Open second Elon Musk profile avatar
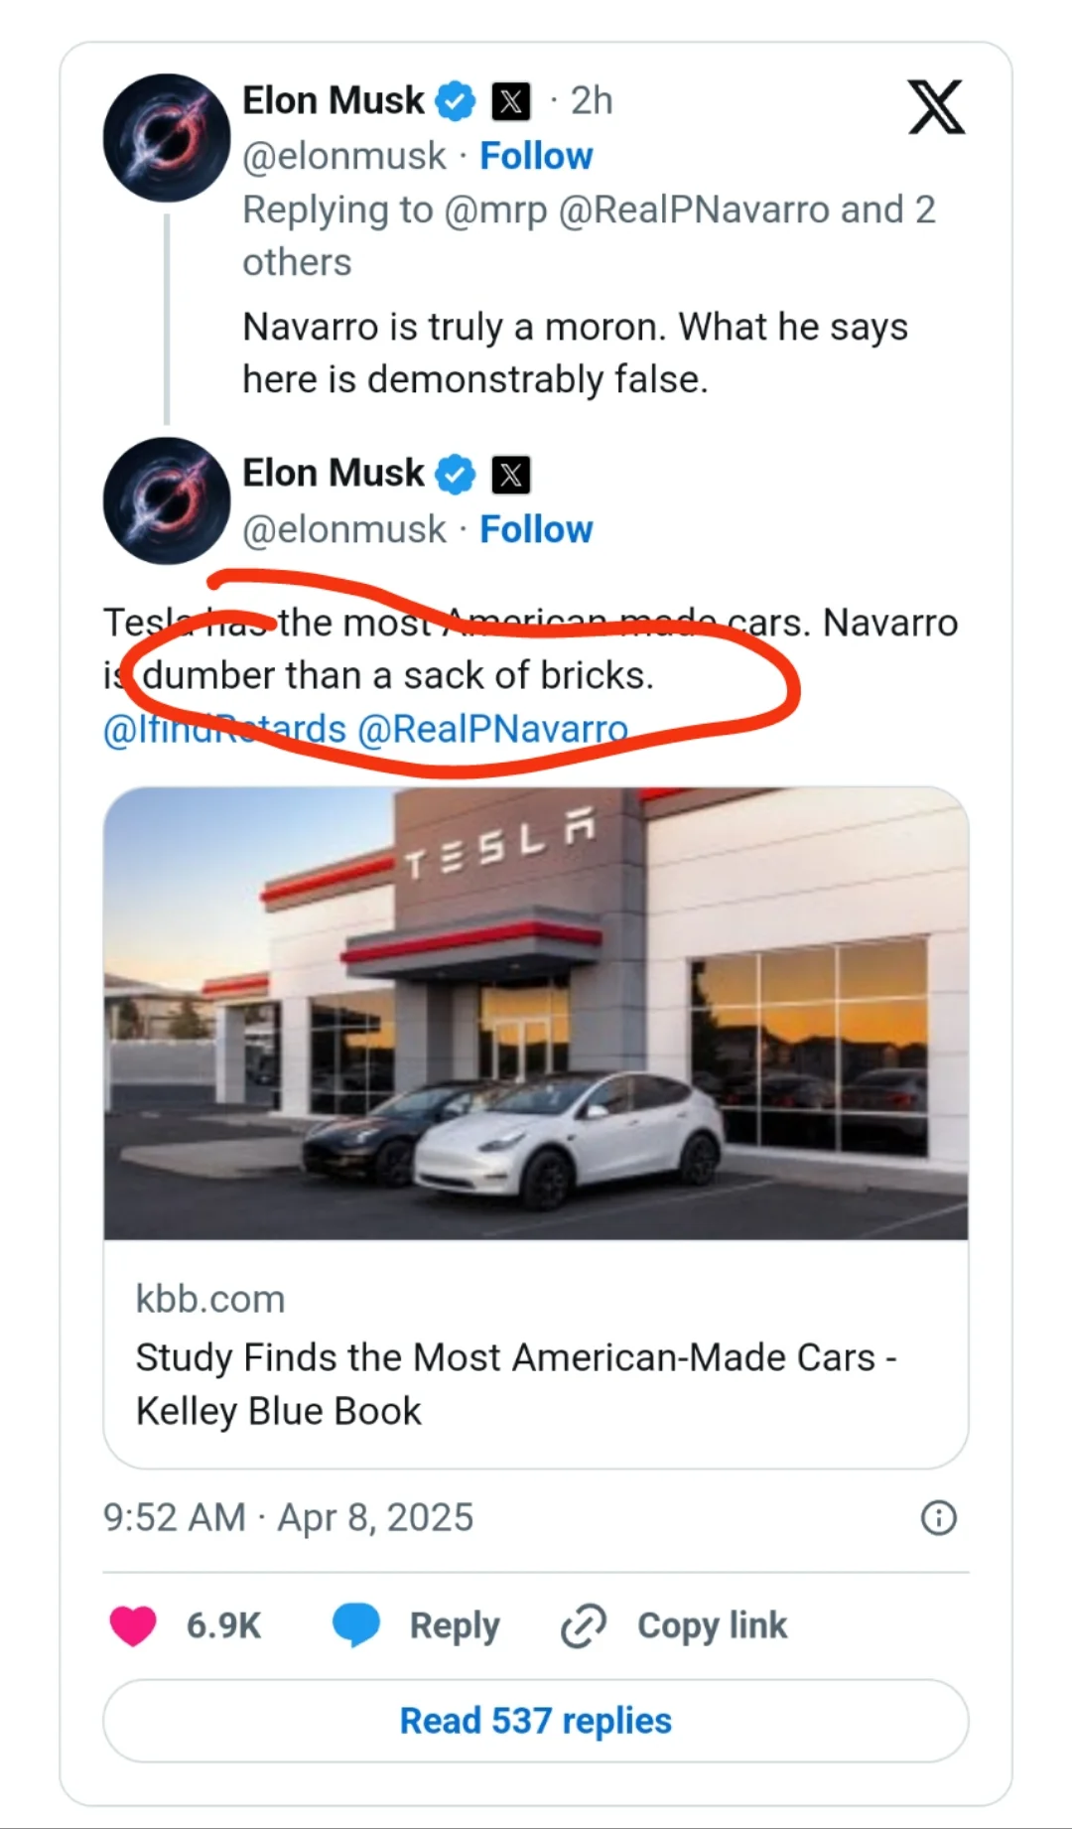 (167, 500)
